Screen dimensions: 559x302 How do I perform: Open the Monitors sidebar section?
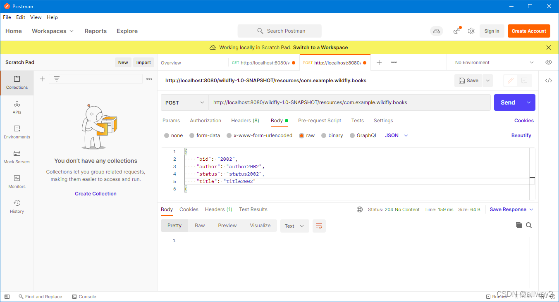point(17,182)
